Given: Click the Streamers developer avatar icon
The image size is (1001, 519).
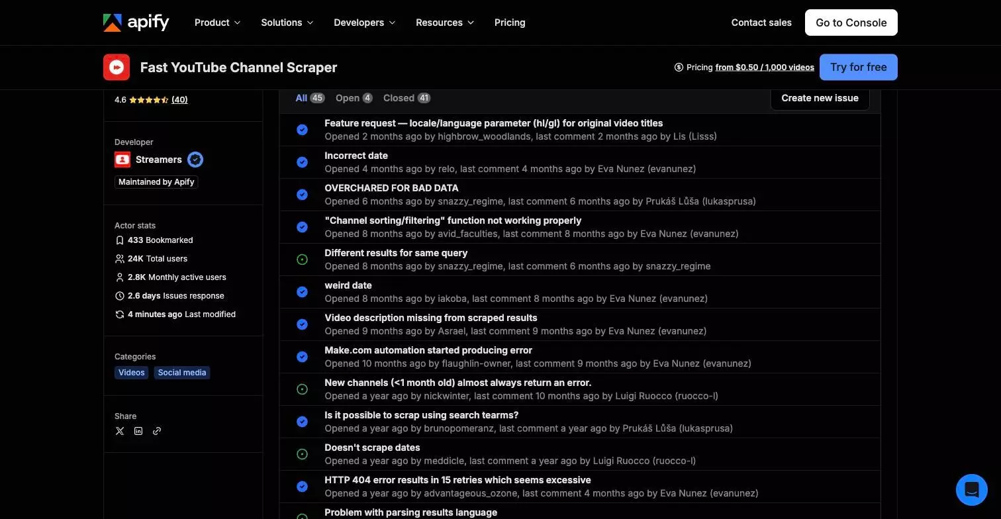Looking at the screenshot, I should pyautogui.click(x=122, y=160).
